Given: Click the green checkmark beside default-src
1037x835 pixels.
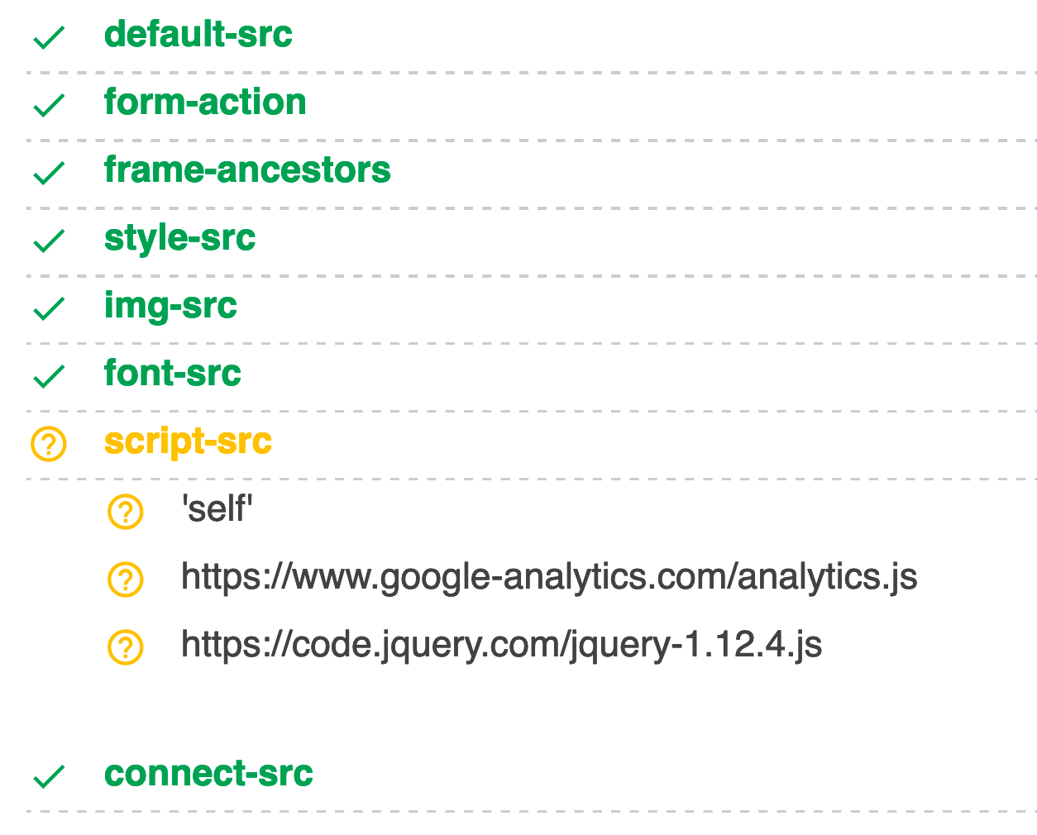Looking at the screenshot, I should click(x=49, y=37).
